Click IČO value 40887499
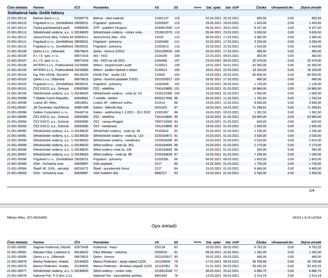This screenshot has height=278, width=328. (x=81, y=107)
